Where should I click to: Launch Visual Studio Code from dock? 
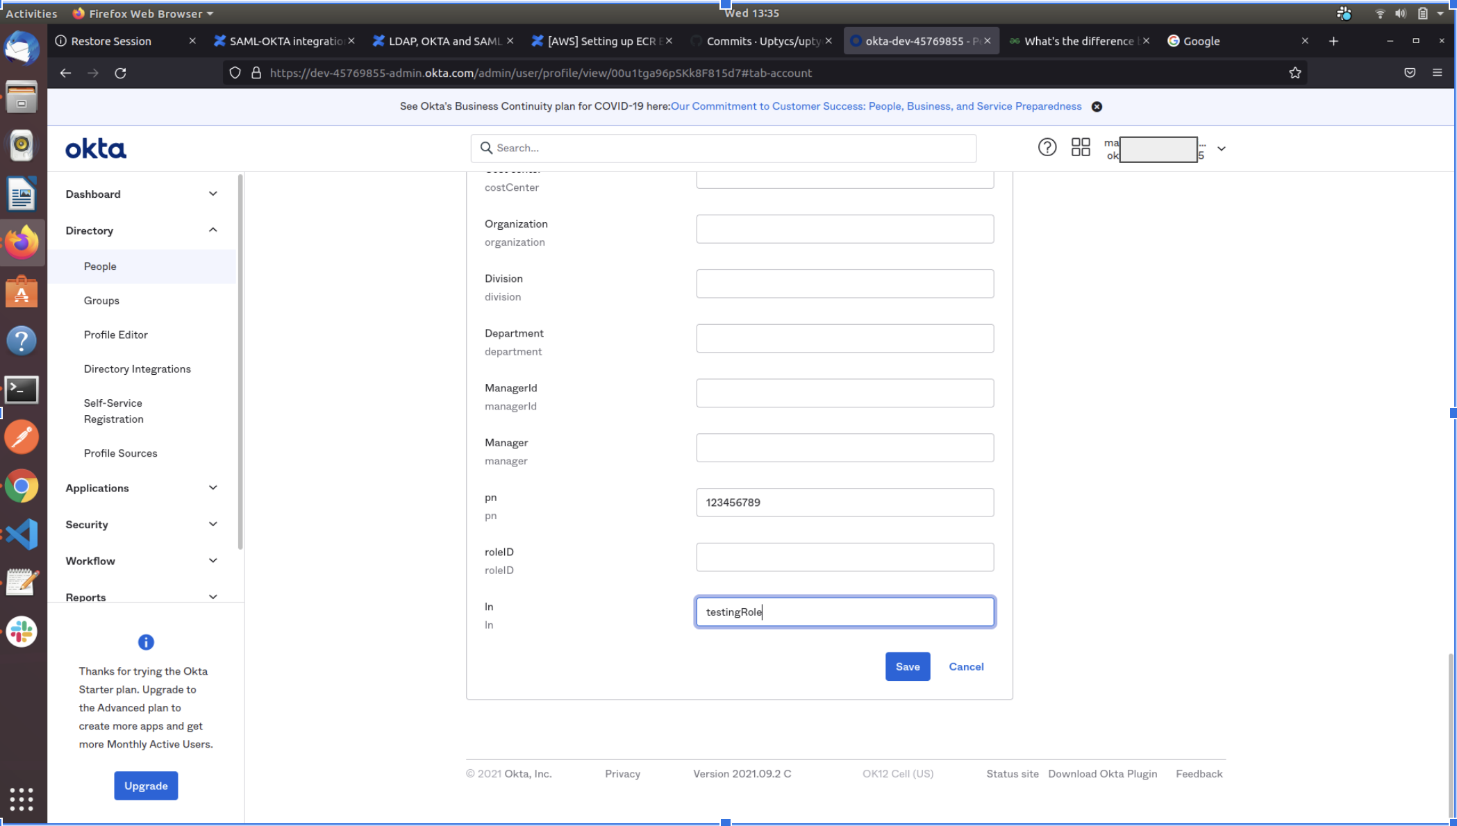click(x=22, y=534)
